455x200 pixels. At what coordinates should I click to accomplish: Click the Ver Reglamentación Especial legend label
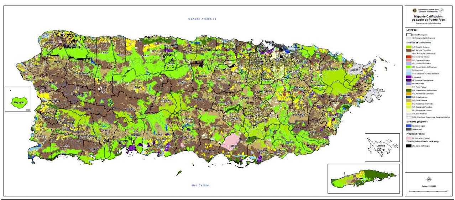tap(423, 38)
